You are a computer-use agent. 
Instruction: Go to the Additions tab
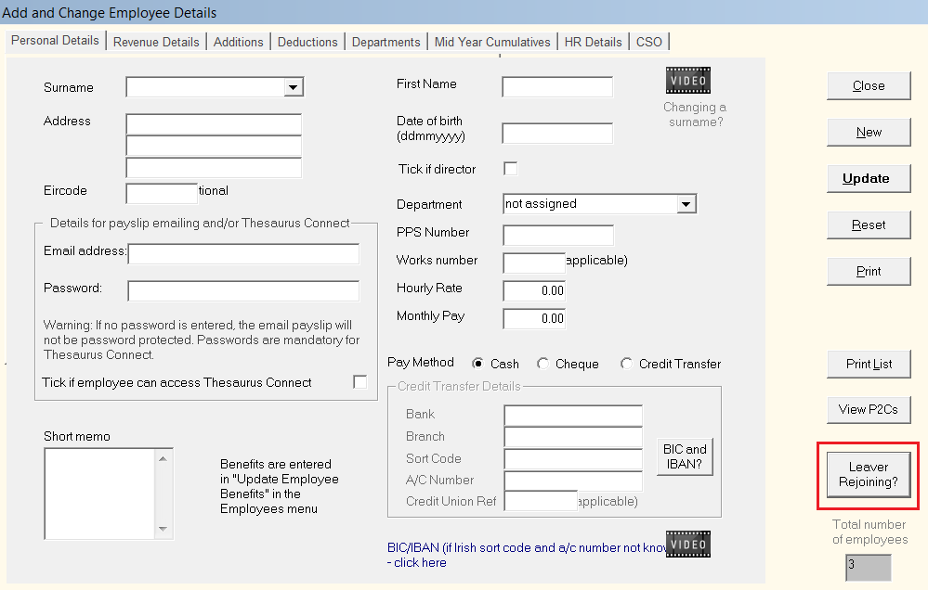(x=239, y=42)
